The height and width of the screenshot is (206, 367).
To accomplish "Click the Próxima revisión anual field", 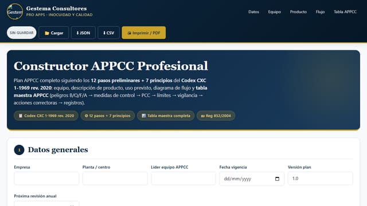I will click(46, 204).
